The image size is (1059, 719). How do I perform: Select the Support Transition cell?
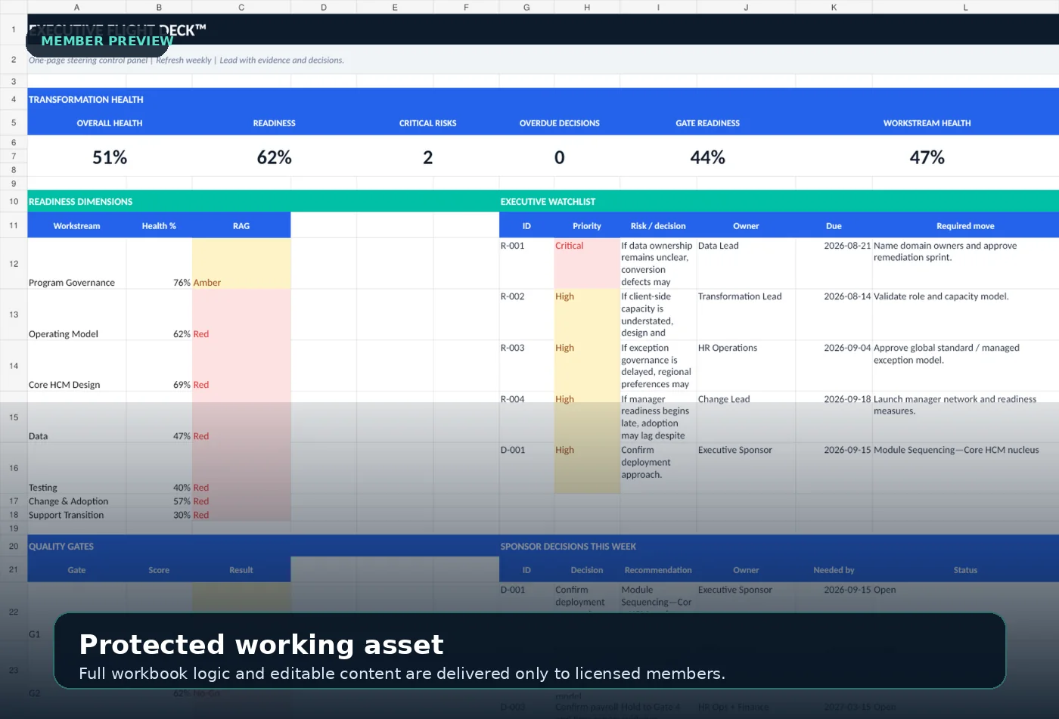[76, 515]
